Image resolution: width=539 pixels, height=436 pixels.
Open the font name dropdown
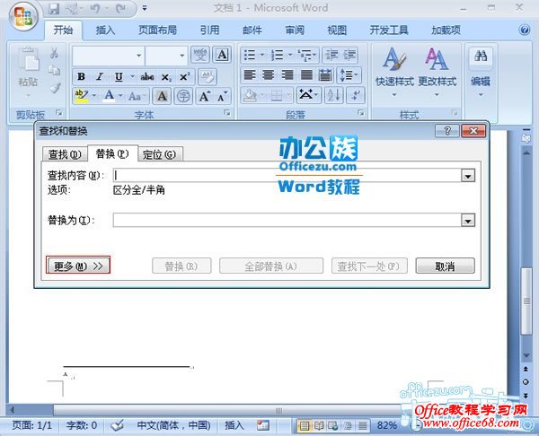(x=139, y=56)
